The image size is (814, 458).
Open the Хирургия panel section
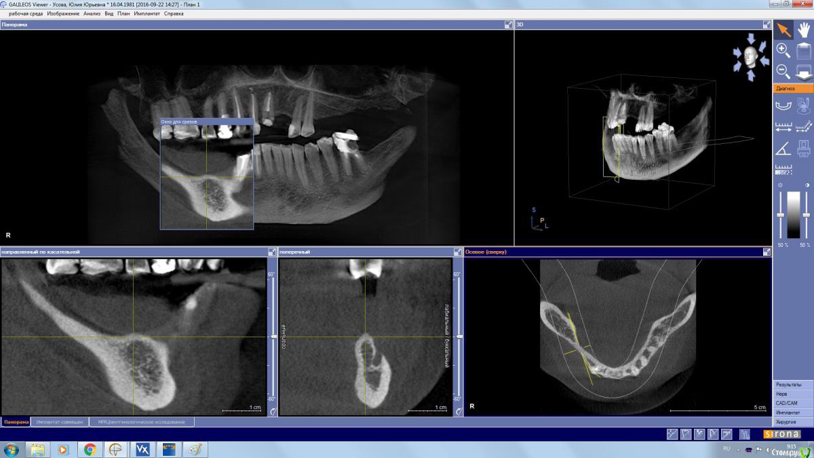pos(792,422)
